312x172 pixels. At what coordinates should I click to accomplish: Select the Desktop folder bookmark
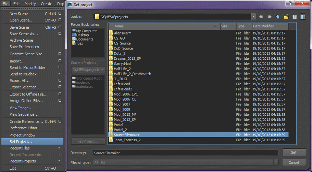coord(82,35)
